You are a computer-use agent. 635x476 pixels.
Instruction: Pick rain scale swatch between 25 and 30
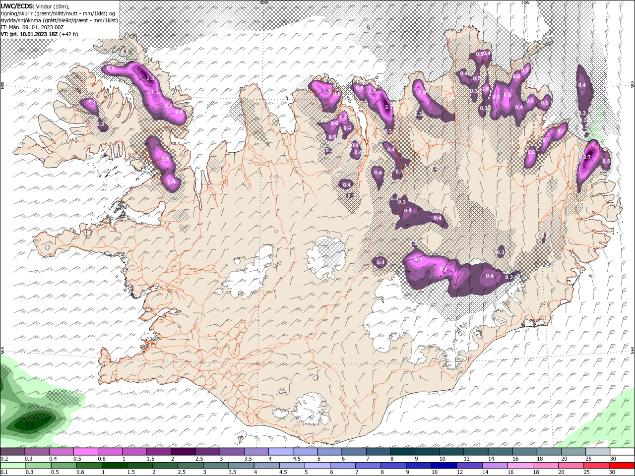pos(596,466)
